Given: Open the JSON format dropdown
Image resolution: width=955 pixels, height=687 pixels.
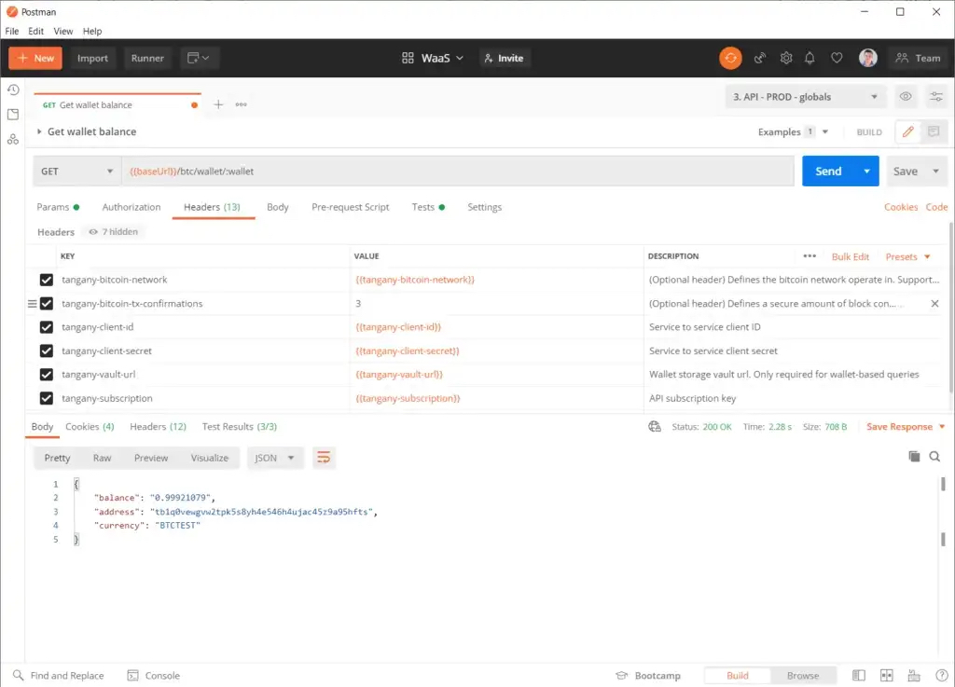Looking at the screenshot, I should 275,458.
